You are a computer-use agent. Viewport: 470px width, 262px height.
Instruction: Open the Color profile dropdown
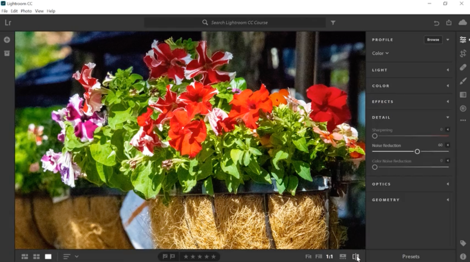pos(380,53)
